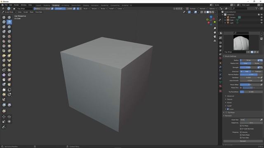Set brush direction to Subtract

click(257, 72)
